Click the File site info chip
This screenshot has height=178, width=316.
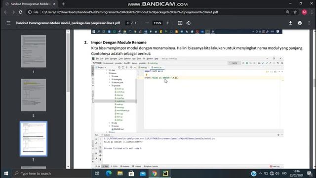click(x=33, y=12)
